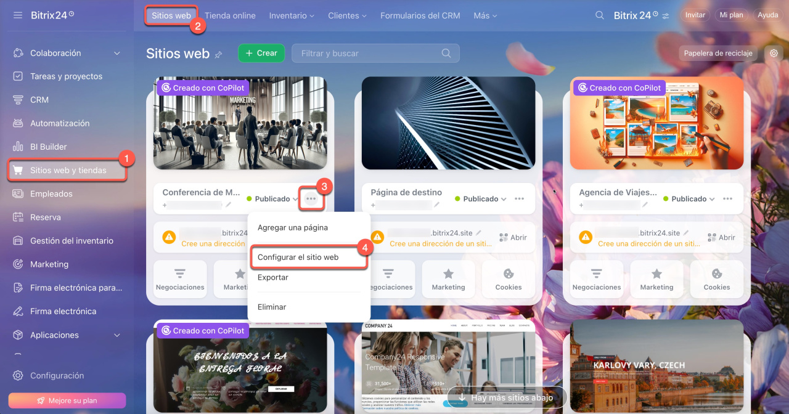Switch to the Tienda online tab
The height and width of the screenshot is (414, 789).
[230, 15]
